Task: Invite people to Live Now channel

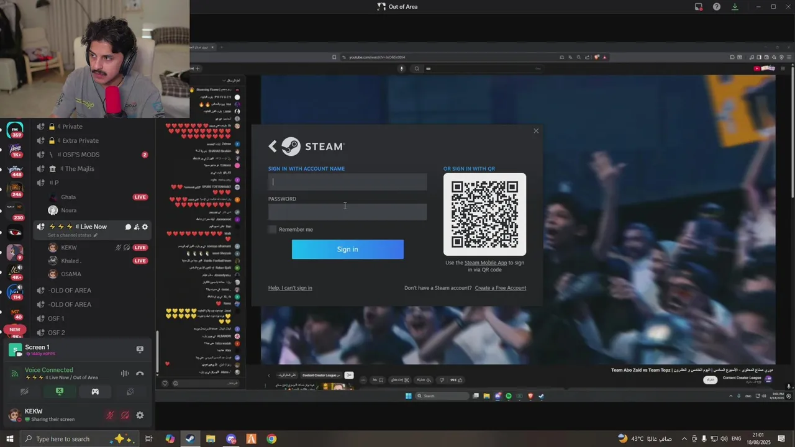Action: pyautogui.click(x=137, y=227)
